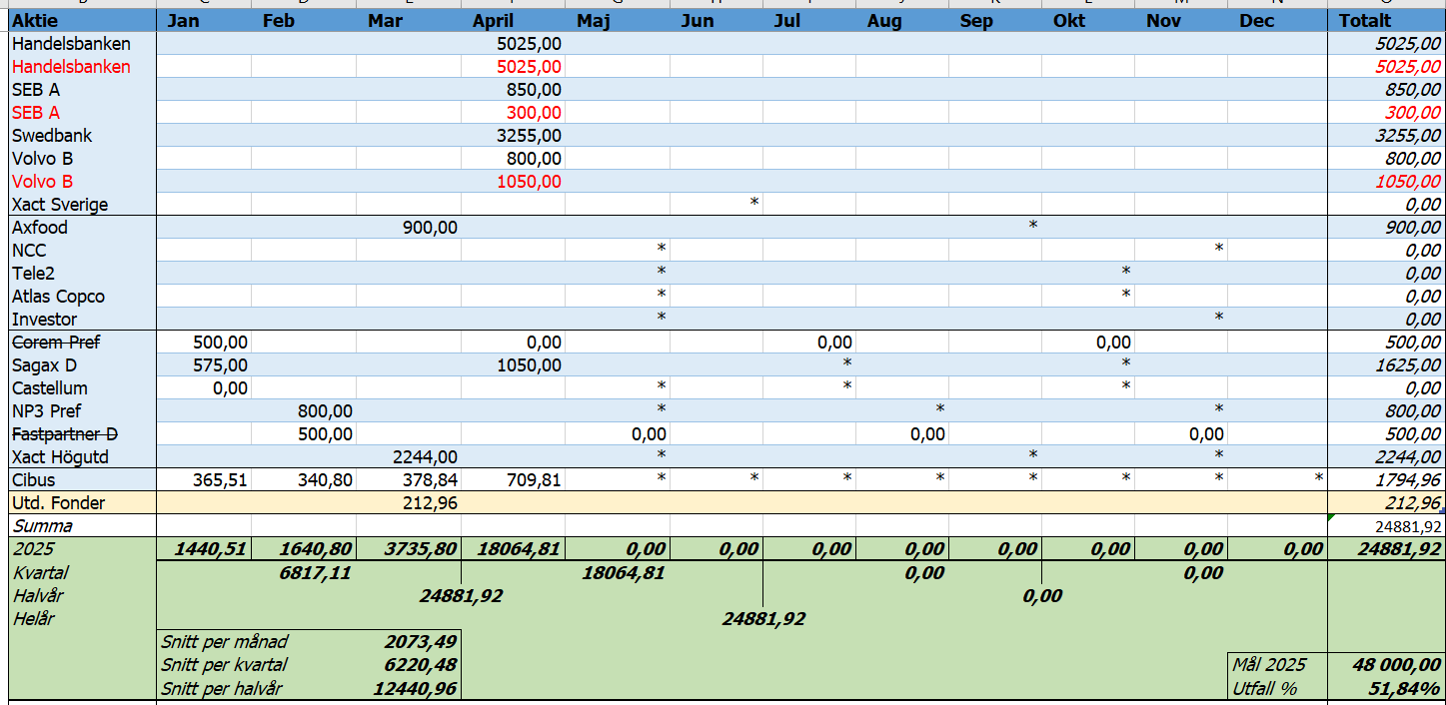Select the Okt column header
The height and width of the screenshot is (705, 1446).
click(1087, 21)
